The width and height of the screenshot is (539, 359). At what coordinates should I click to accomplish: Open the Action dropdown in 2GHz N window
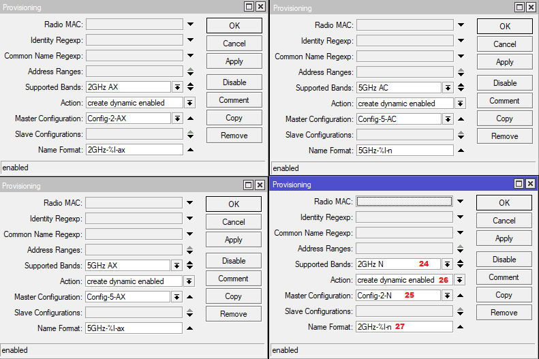460,280
